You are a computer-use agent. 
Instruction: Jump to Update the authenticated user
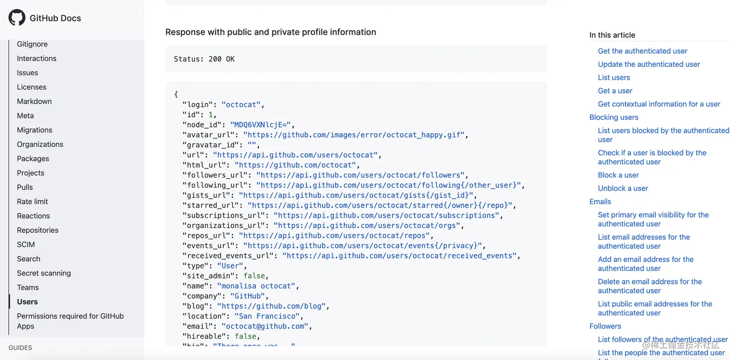click(x=649, y=64)
